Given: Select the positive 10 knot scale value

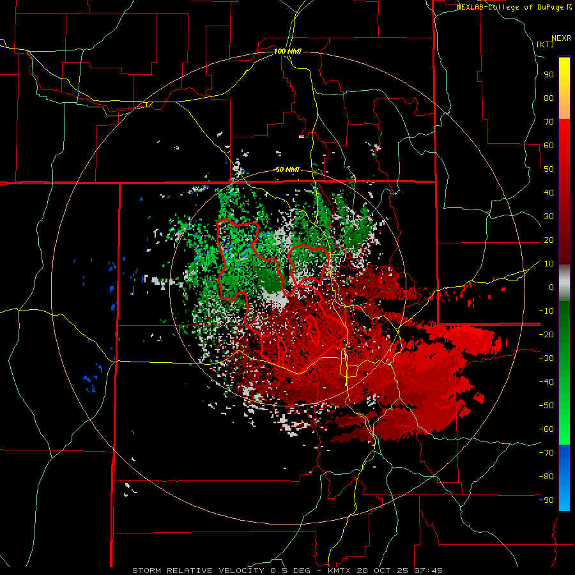Looking at the screenshot, I should pos(549,264).
